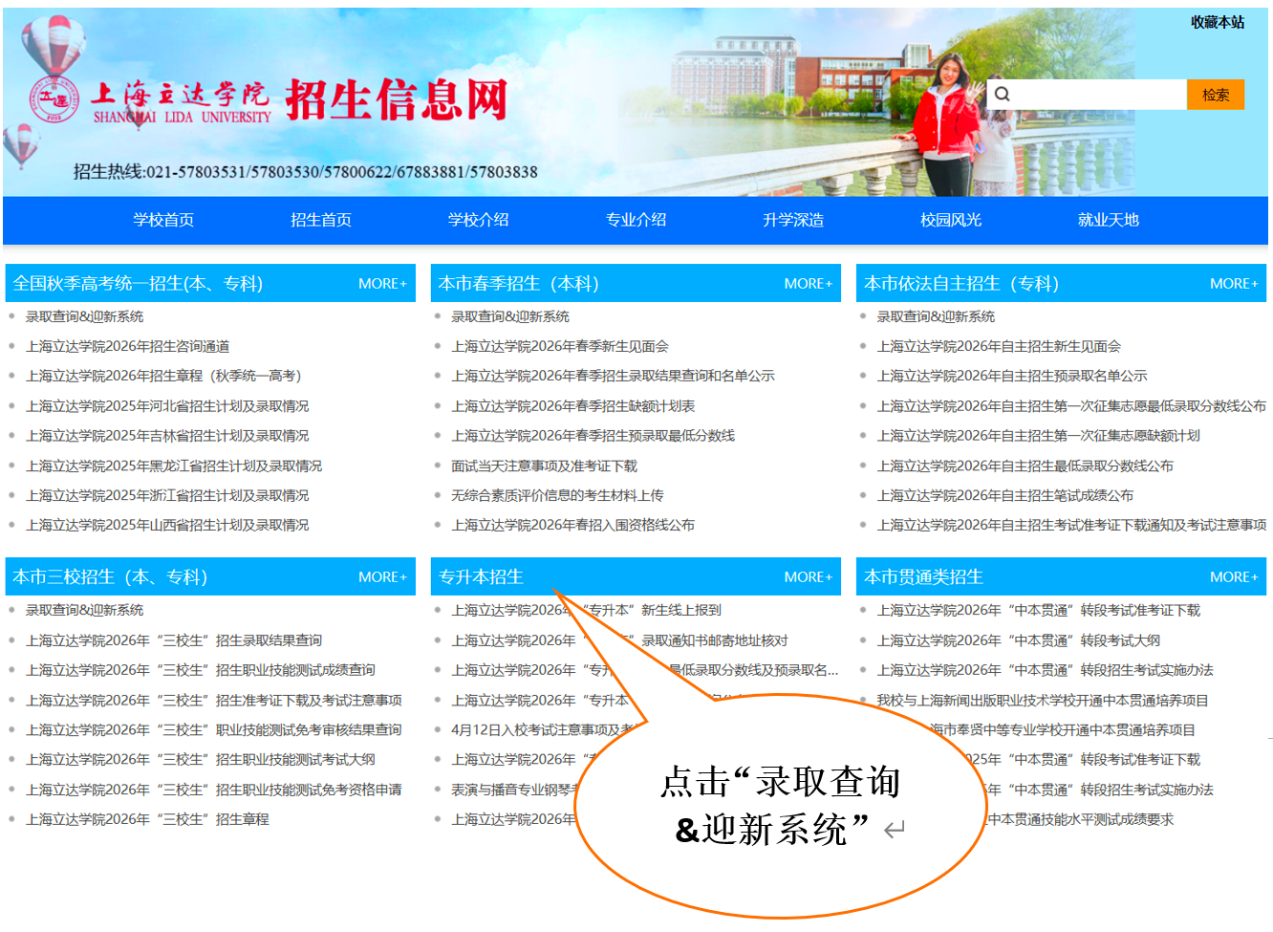Screen dimensions: 1273x932
Task: Click the Shanghai Lida University round logo
Action: click(54, 100)
